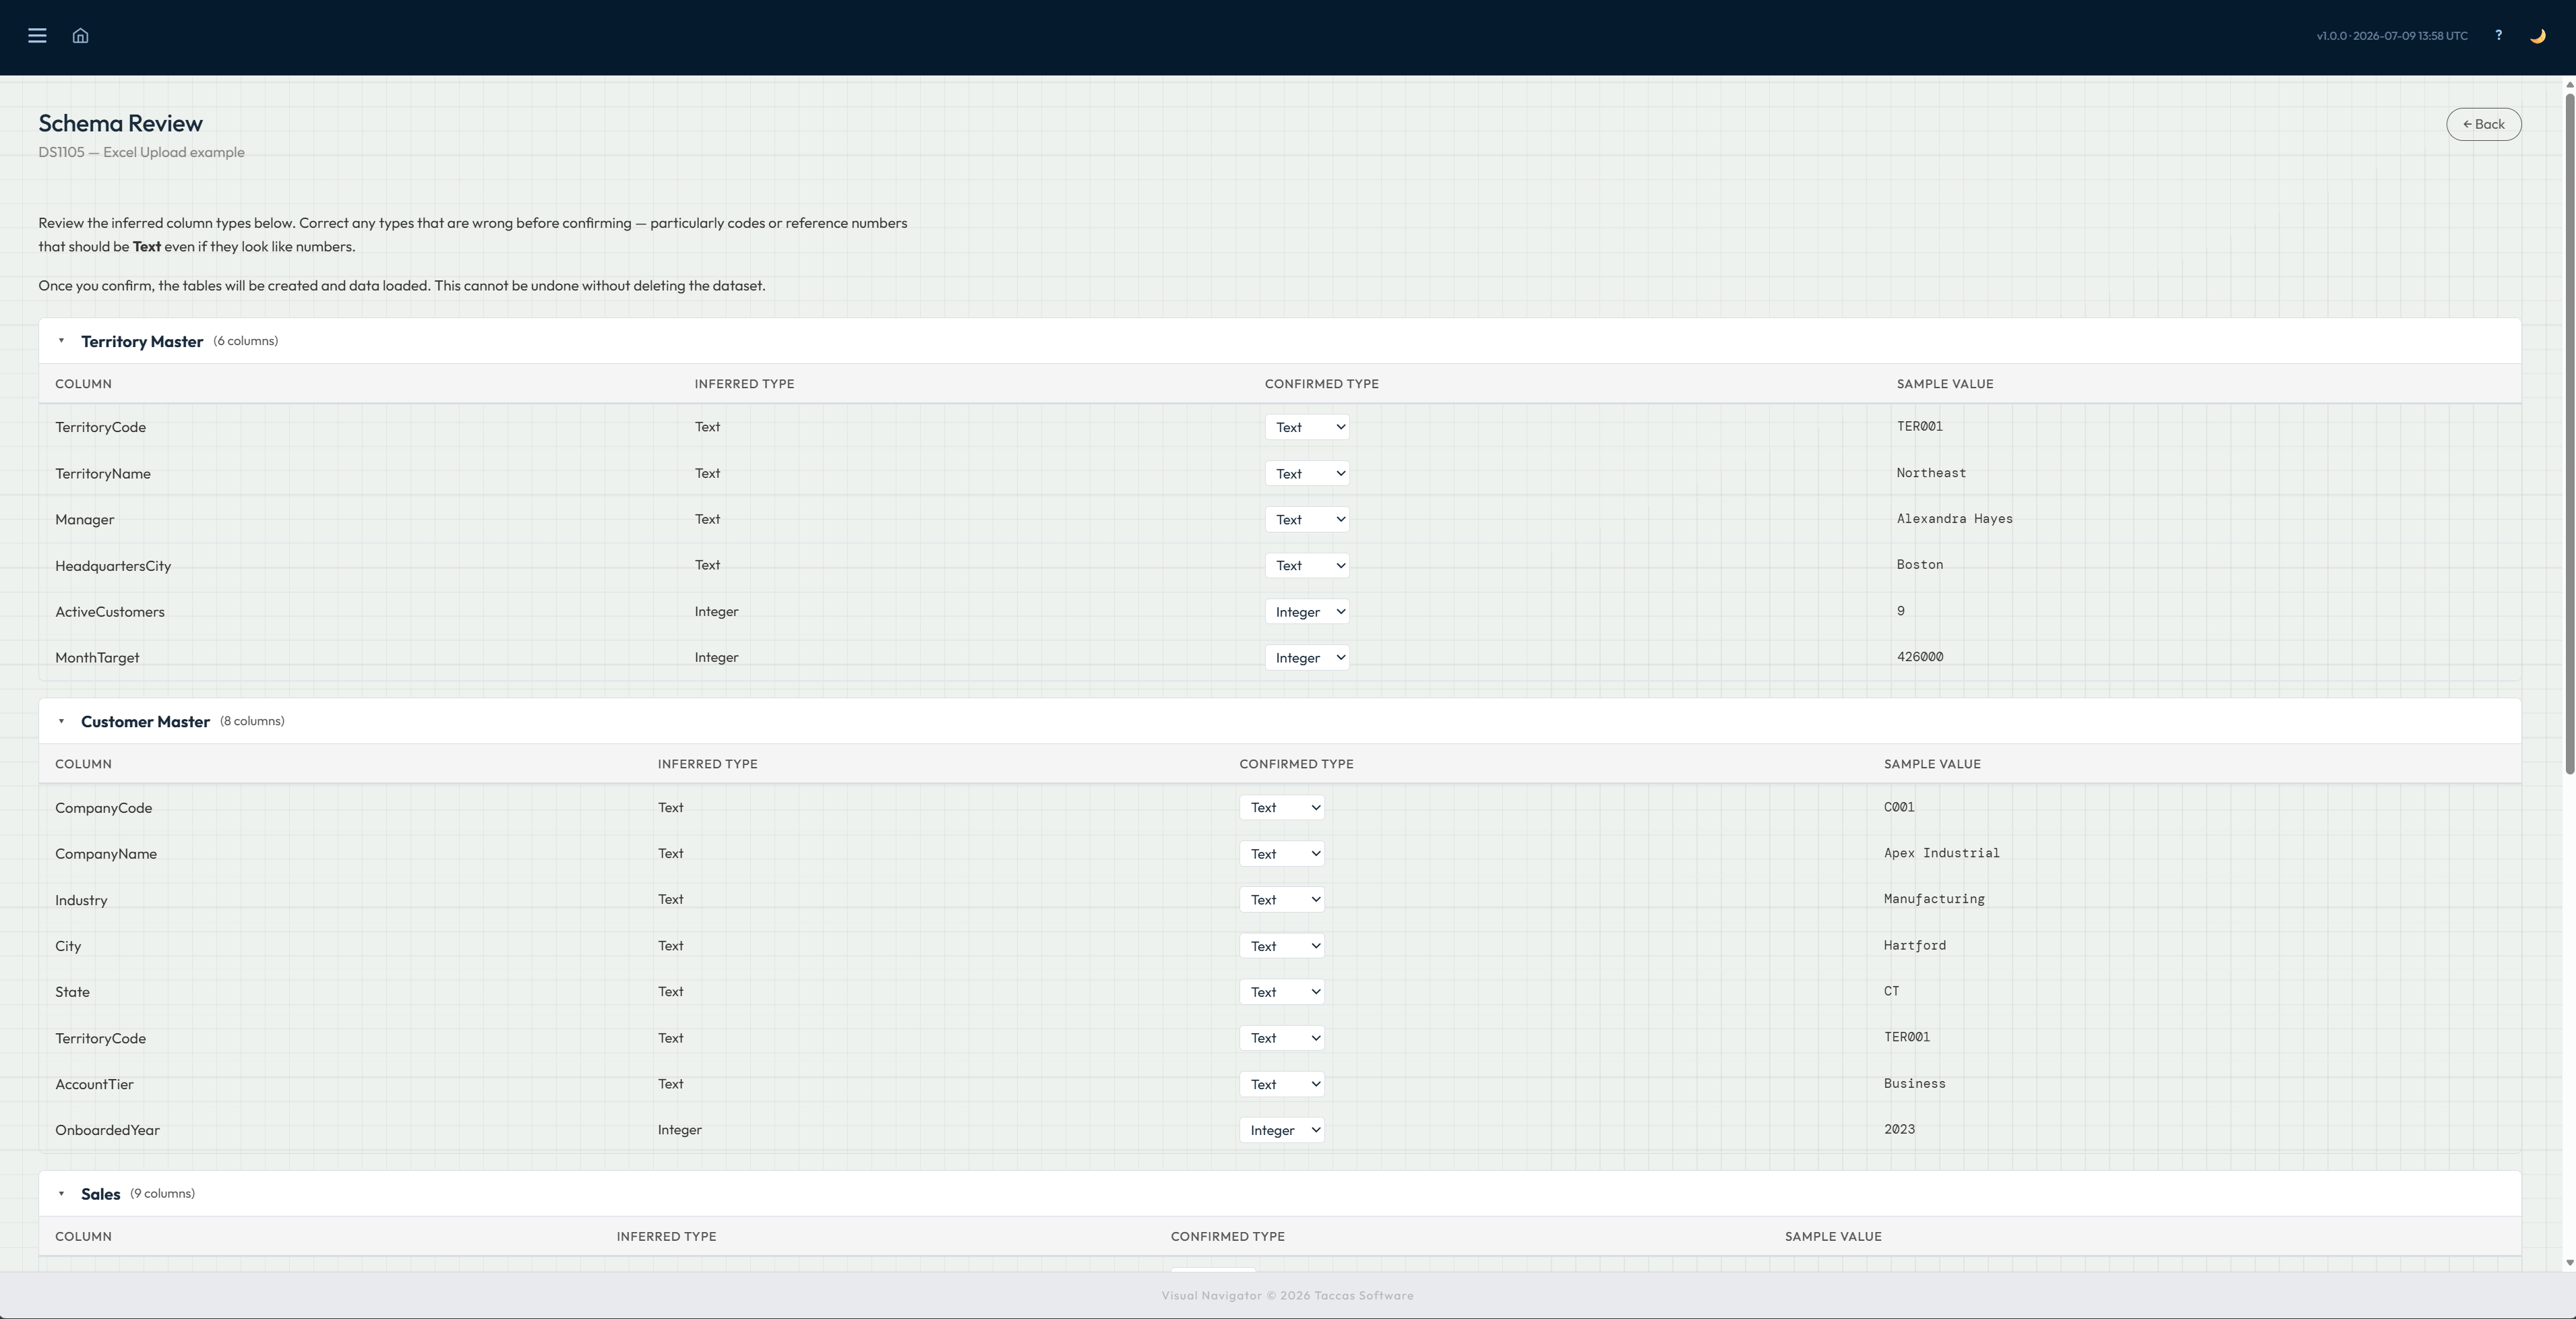Click the MonthTarget column name

click(97, 658)
